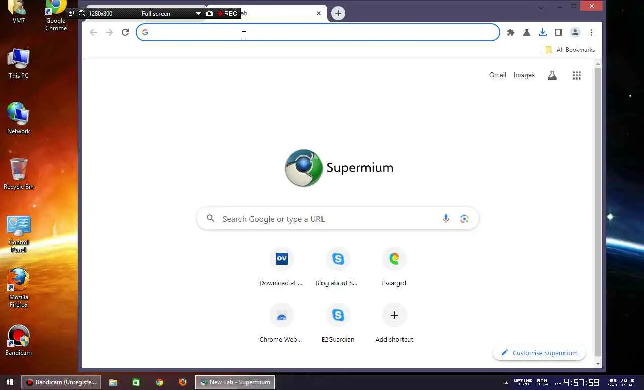This screenshot has height=390, width=644.
Task: Select Mozilla Firefox desktop shortcut
Action: pyautogui.click(x=19, y=288)
